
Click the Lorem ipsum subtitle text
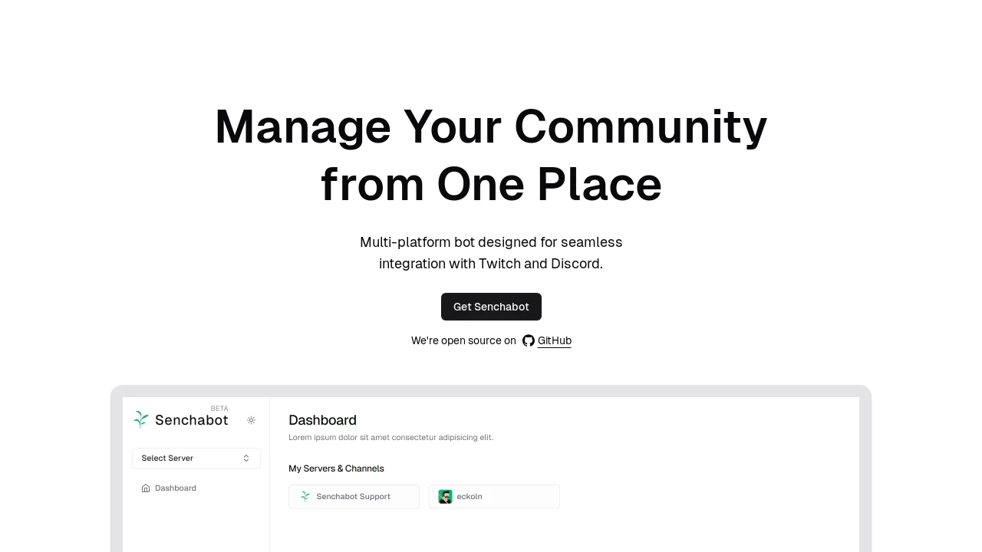click(x=390, y=438)
